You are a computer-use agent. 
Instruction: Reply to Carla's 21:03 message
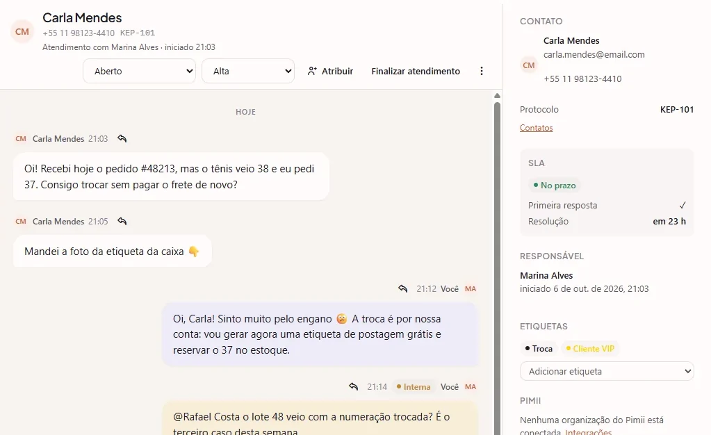point(122,138)
